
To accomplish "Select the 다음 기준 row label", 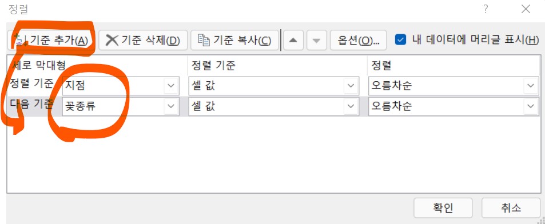I will click(x=31, y=104).
